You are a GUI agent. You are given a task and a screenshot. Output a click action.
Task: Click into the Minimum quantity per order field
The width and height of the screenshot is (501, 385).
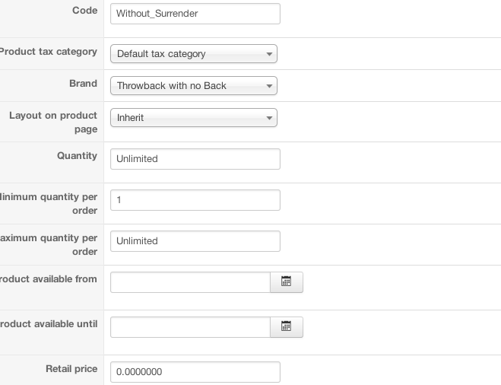[195, 200]
